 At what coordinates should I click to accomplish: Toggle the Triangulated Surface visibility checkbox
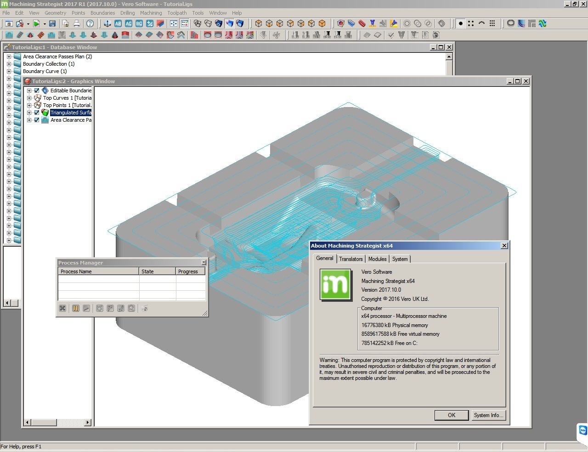click(37, 113)
